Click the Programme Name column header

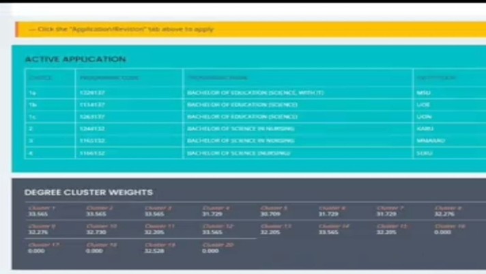pyautogui.click(x=217, y=78)
